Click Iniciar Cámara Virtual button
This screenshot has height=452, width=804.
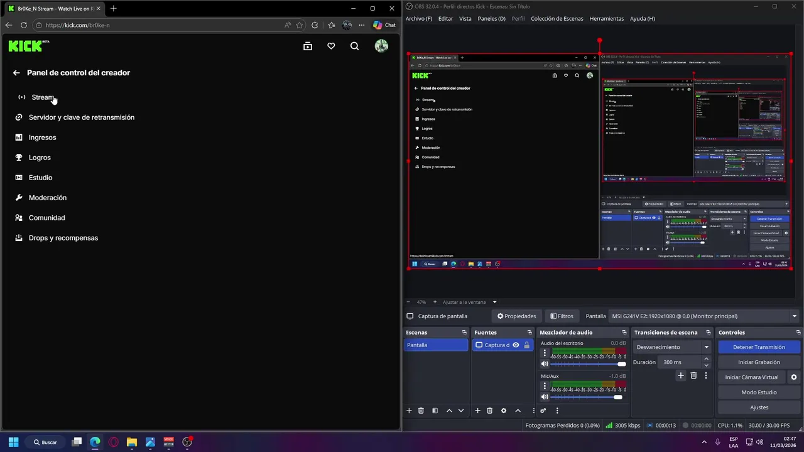(x=751, y=377)
